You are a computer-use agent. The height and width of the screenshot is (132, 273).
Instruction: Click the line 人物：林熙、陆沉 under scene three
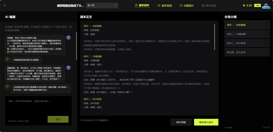click(93, 107)
